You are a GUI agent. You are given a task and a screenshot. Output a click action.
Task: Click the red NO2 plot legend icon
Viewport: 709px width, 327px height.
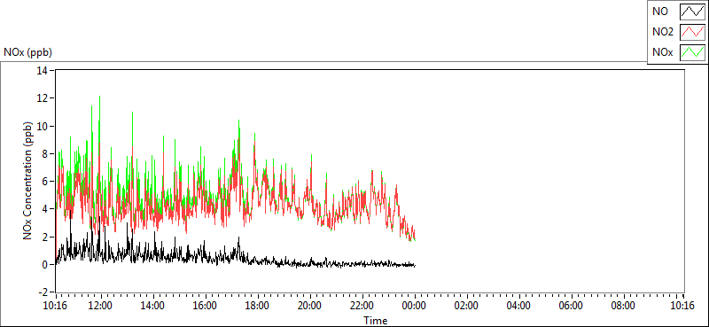(x=692, y=32)
